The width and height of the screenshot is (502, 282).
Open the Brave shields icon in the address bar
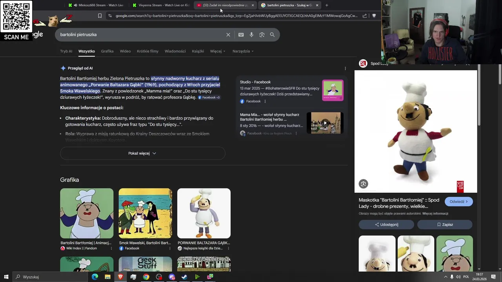pyautogui.click(x=374, y=16)
